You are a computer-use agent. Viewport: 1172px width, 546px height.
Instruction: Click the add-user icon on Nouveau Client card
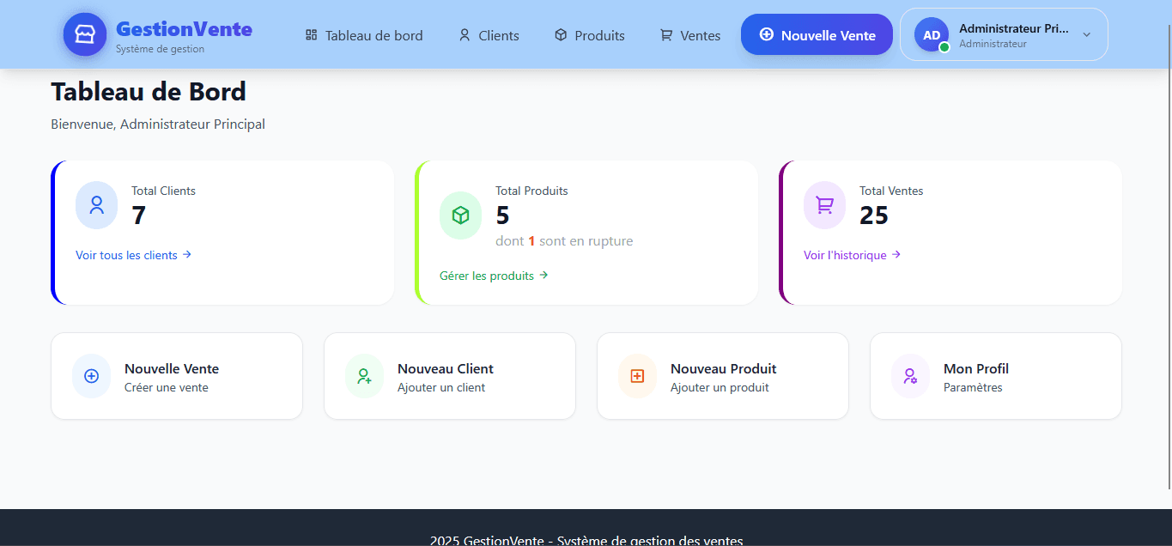[x=365, y=376]
